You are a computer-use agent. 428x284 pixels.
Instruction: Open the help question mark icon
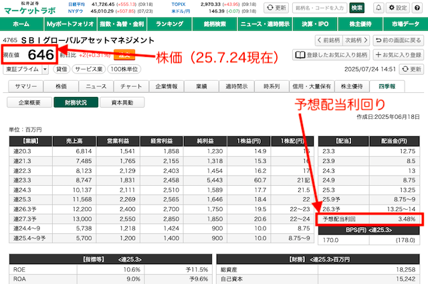click(x=417, y=7)
